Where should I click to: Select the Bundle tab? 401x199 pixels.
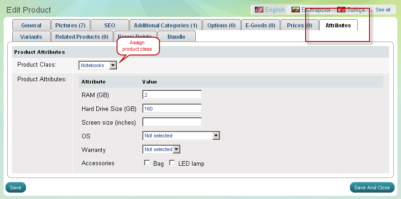click(176, 37)
